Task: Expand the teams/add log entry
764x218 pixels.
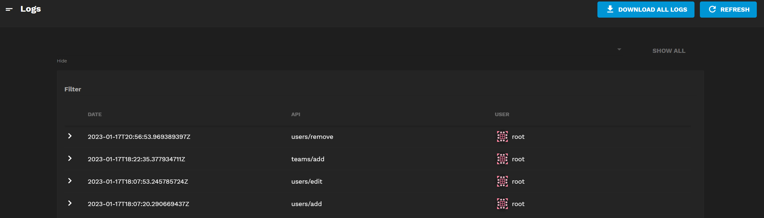Action: pos(70,159)
